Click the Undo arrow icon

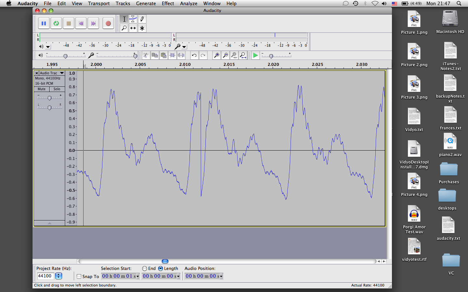pos(194,55)
